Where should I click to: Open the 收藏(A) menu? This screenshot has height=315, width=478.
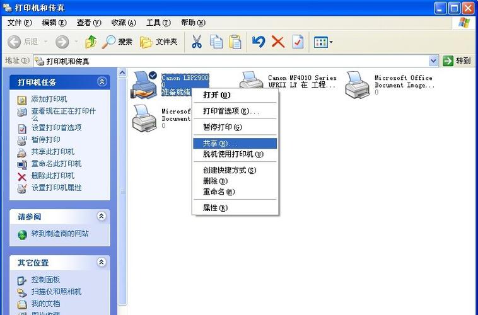pyautogui.click(x=124, y=23)
